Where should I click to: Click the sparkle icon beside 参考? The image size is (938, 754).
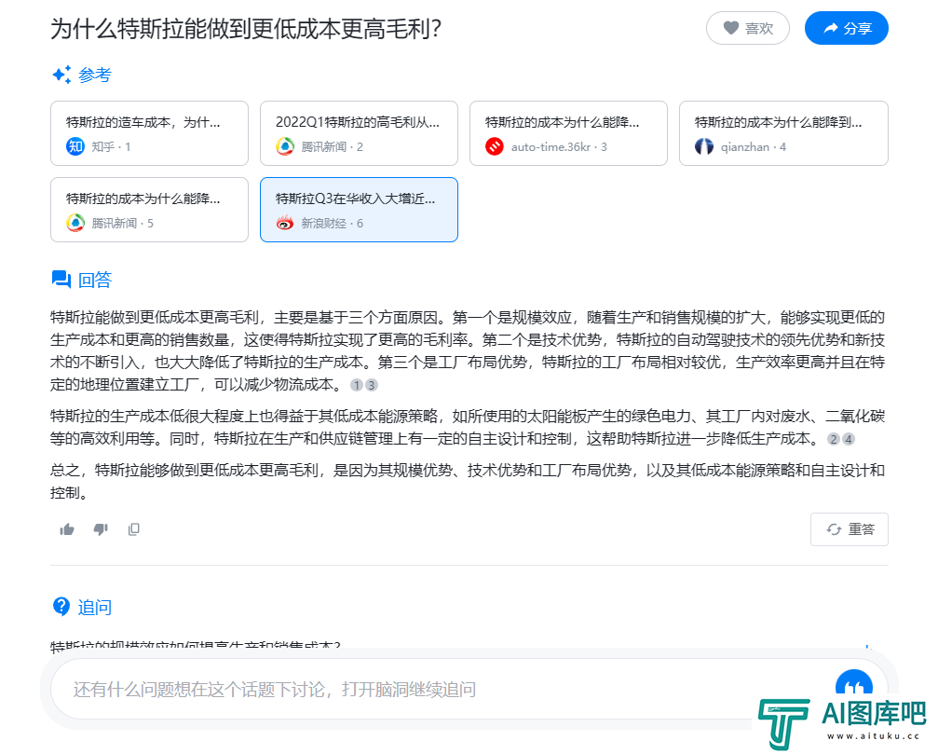(x=61, y=75)
